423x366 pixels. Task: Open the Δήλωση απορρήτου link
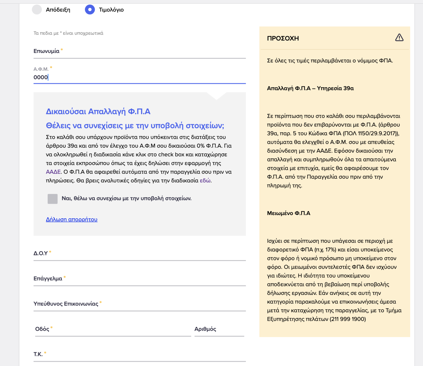tap(71, 220)
